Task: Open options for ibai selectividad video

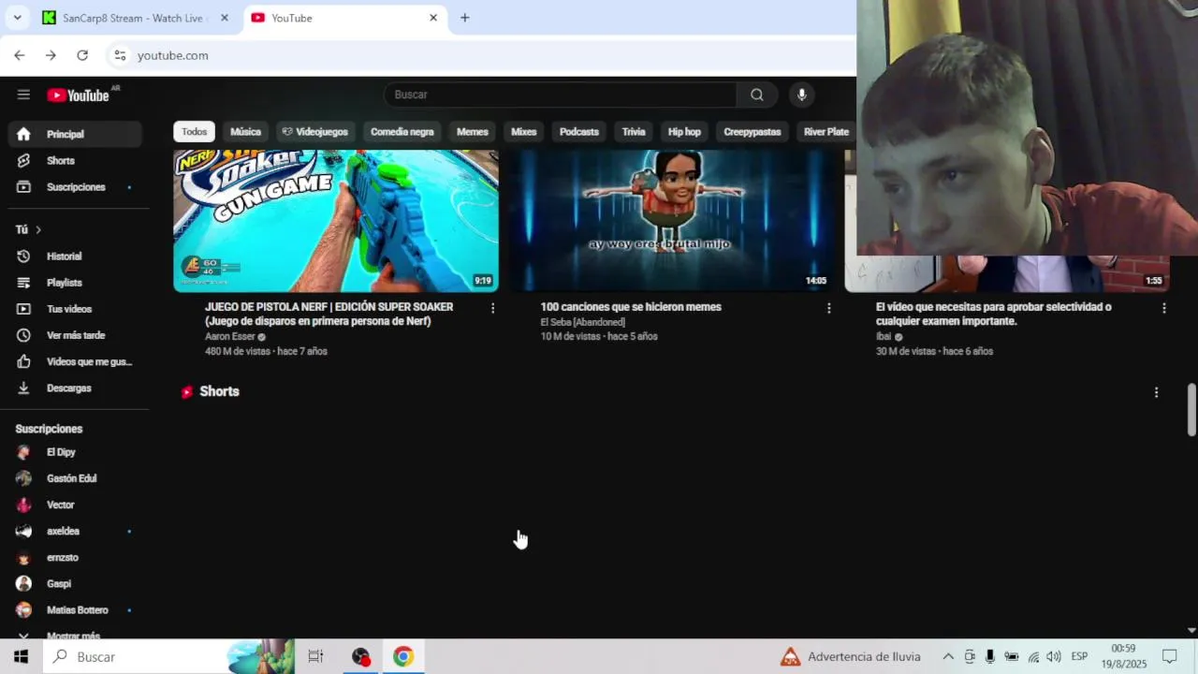Action: (1163, 308)
